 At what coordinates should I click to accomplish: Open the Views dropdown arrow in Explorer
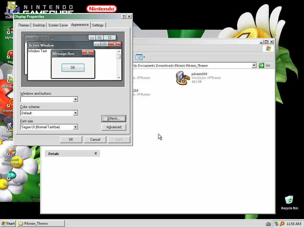144,57
